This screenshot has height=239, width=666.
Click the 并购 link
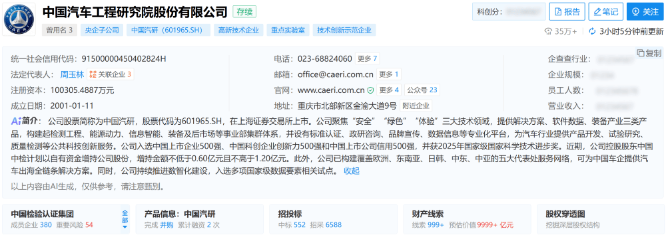pos(166,225)
